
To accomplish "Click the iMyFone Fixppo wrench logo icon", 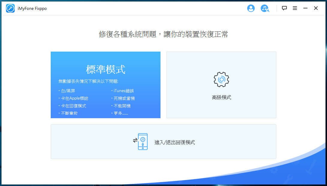I will point(10,8).
